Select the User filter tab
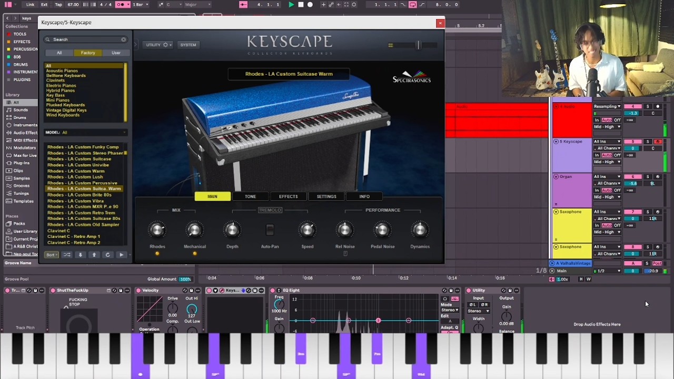674x379 pixels. click(116, 53)
